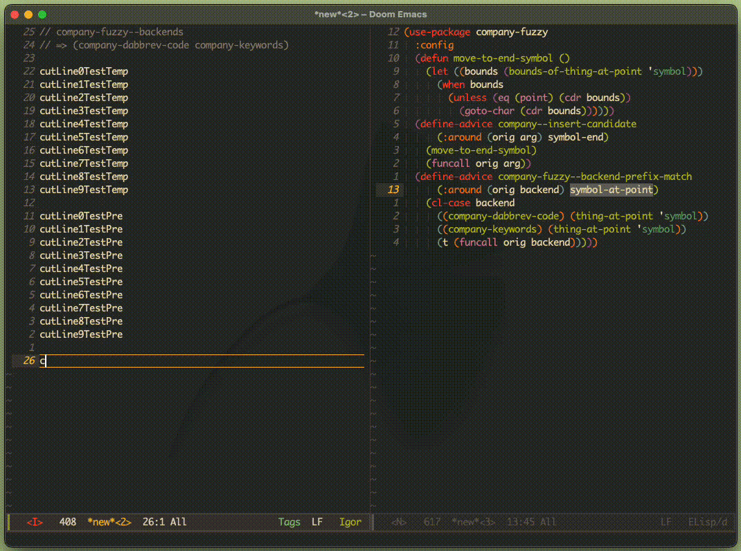741x551 pixels.
Task: Click the 'unless' keyword
Action: pos(470,98)
